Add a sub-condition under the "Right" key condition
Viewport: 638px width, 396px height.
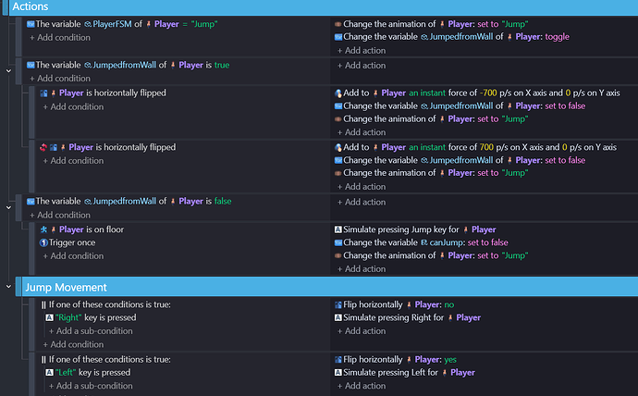pyautogui.click(x=91, y=331)
